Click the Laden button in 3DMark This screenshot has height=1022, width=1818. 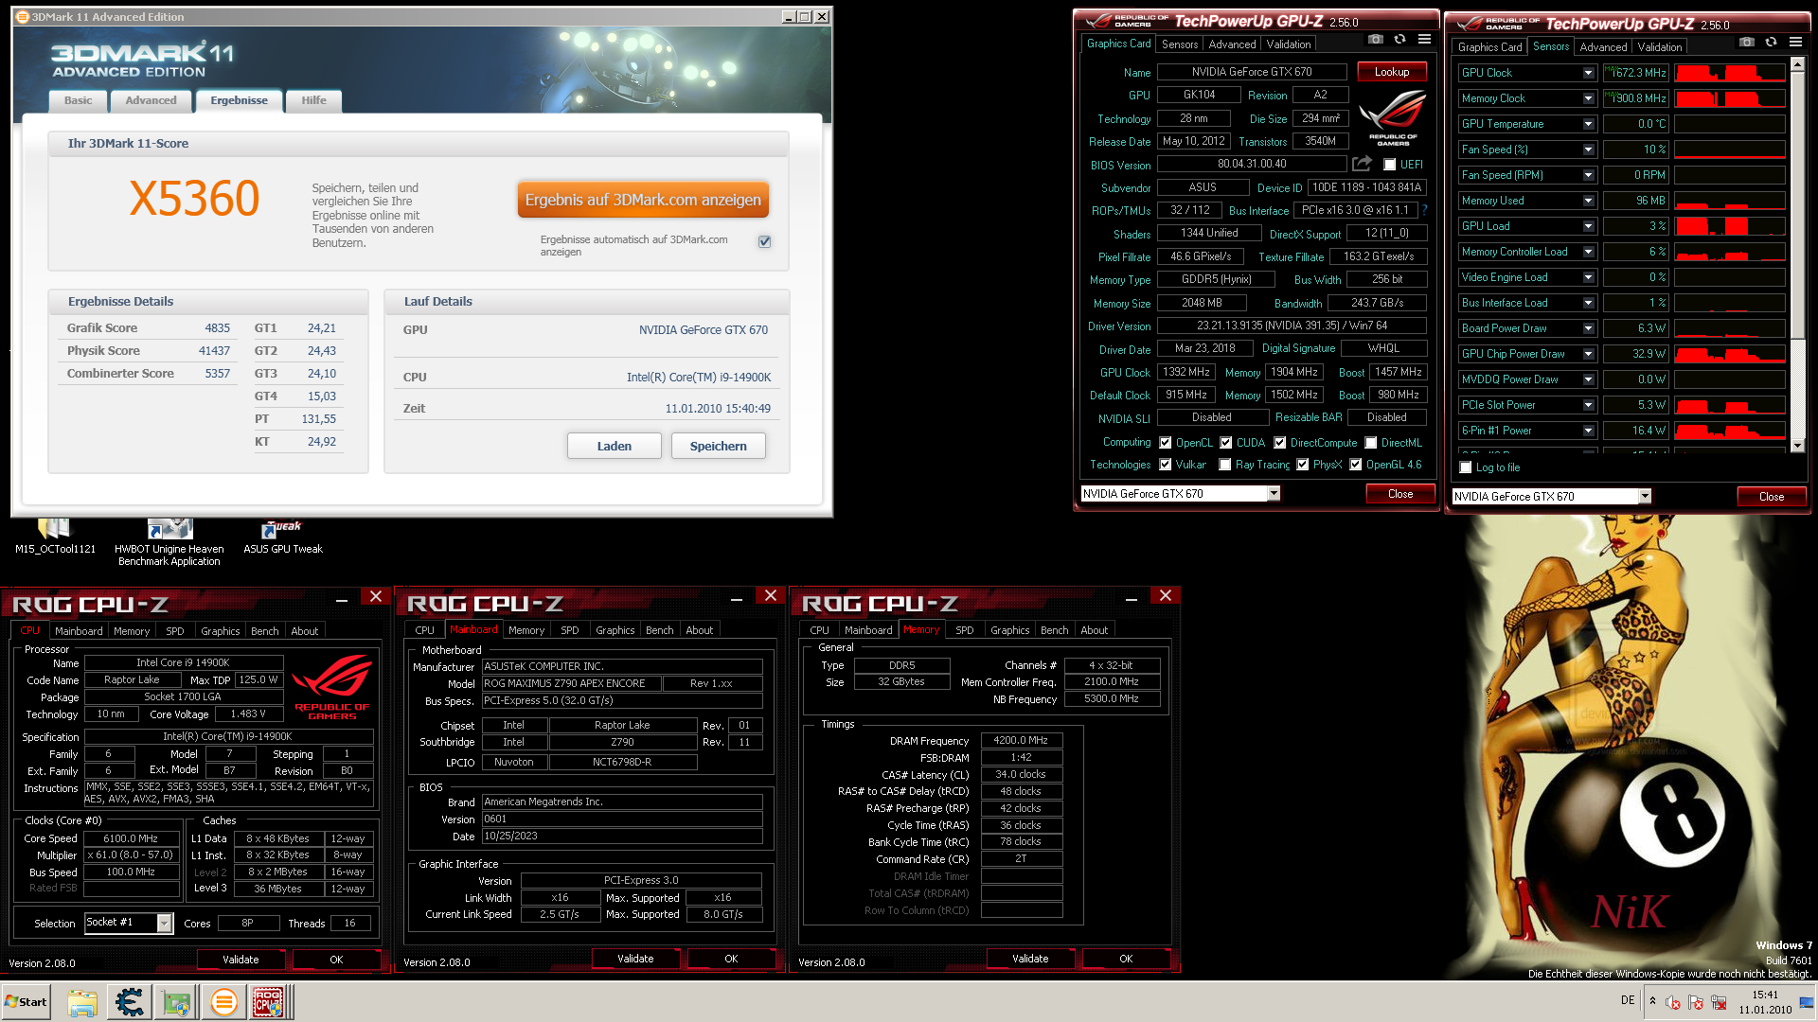pos(614,446)
